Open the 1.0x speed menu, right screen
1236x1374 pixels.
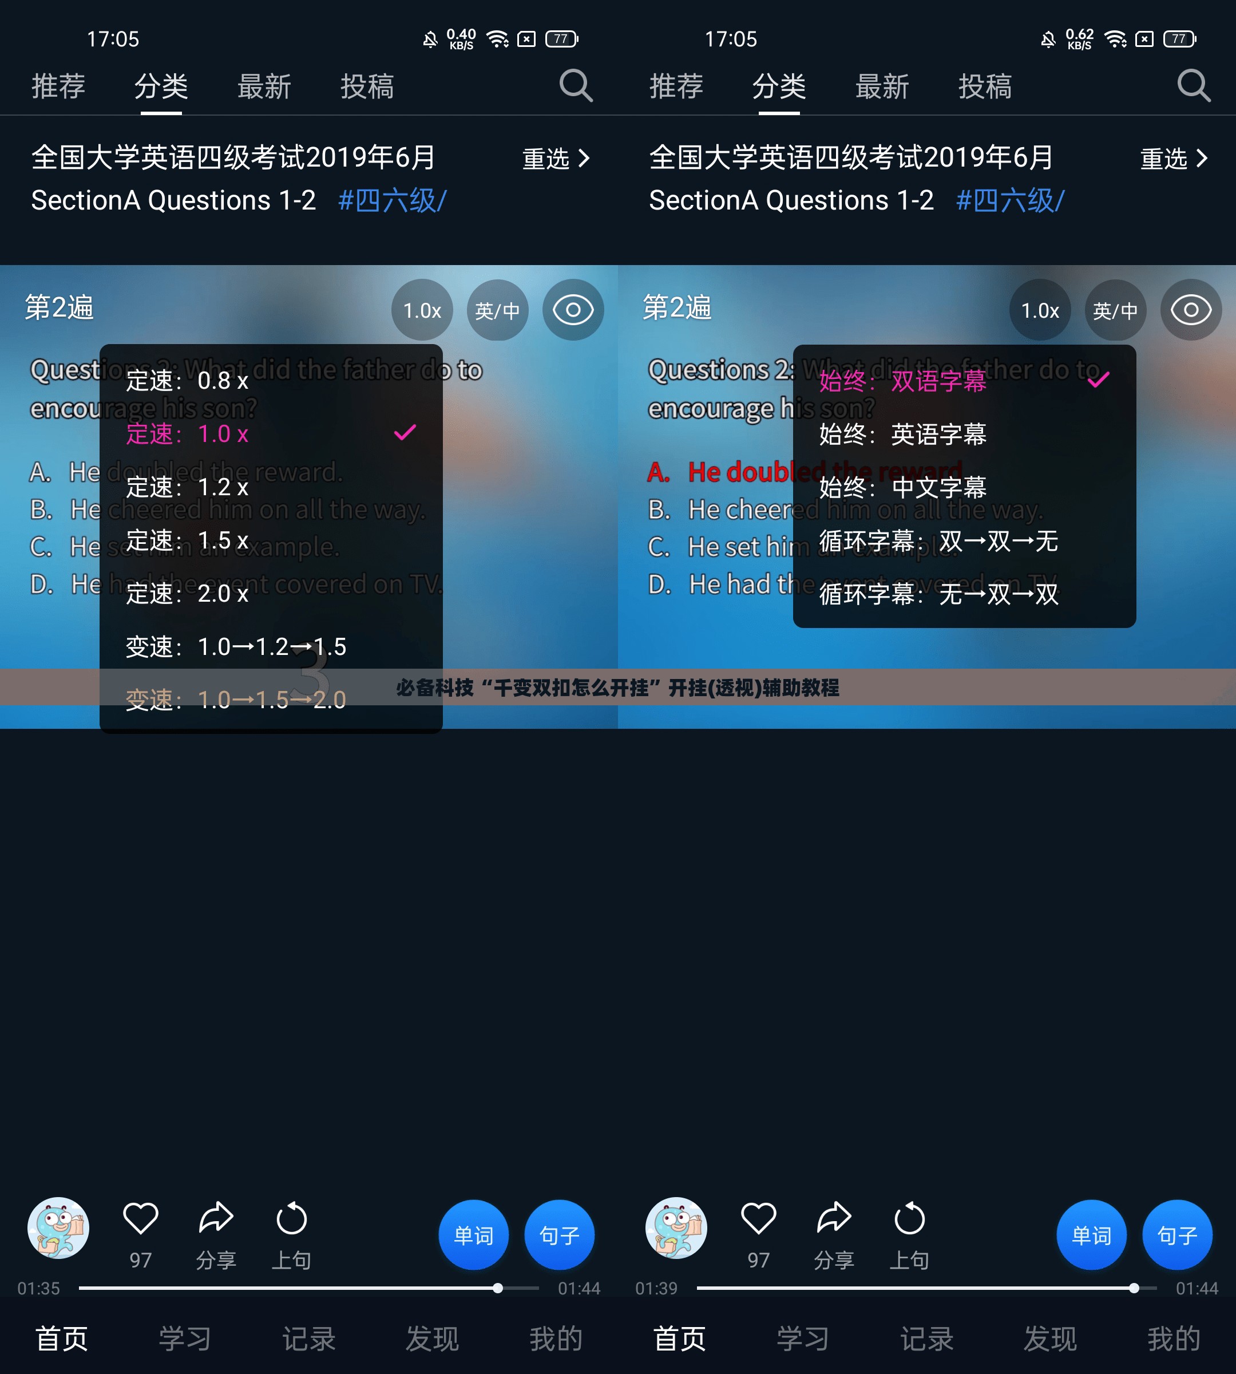pyautogui.click(x=1040, y=310)
